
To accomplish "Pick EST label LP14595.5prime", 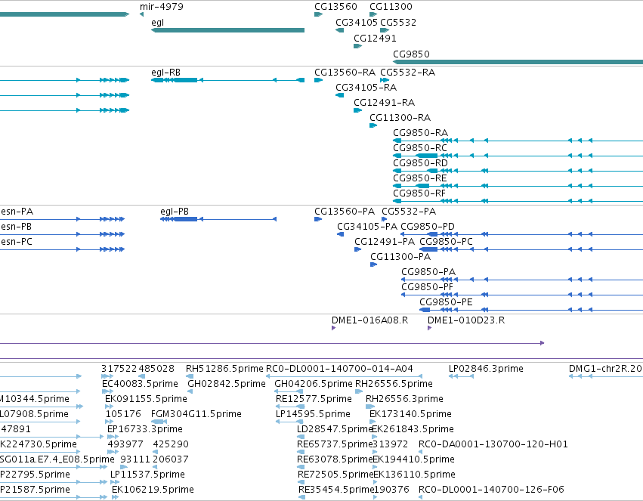I will point(313,414).
